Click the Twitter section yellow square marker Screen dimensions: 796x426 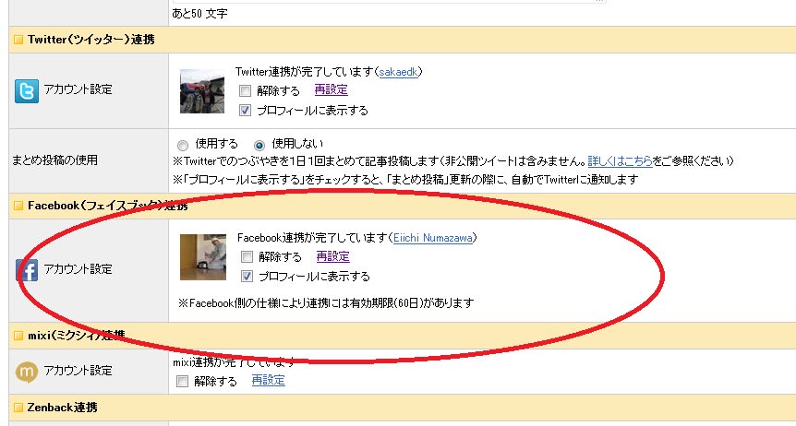(x=18, y=40)
